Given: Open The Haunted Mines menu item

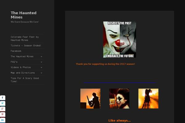Looking at the screenshot, I should click(22, 56).
